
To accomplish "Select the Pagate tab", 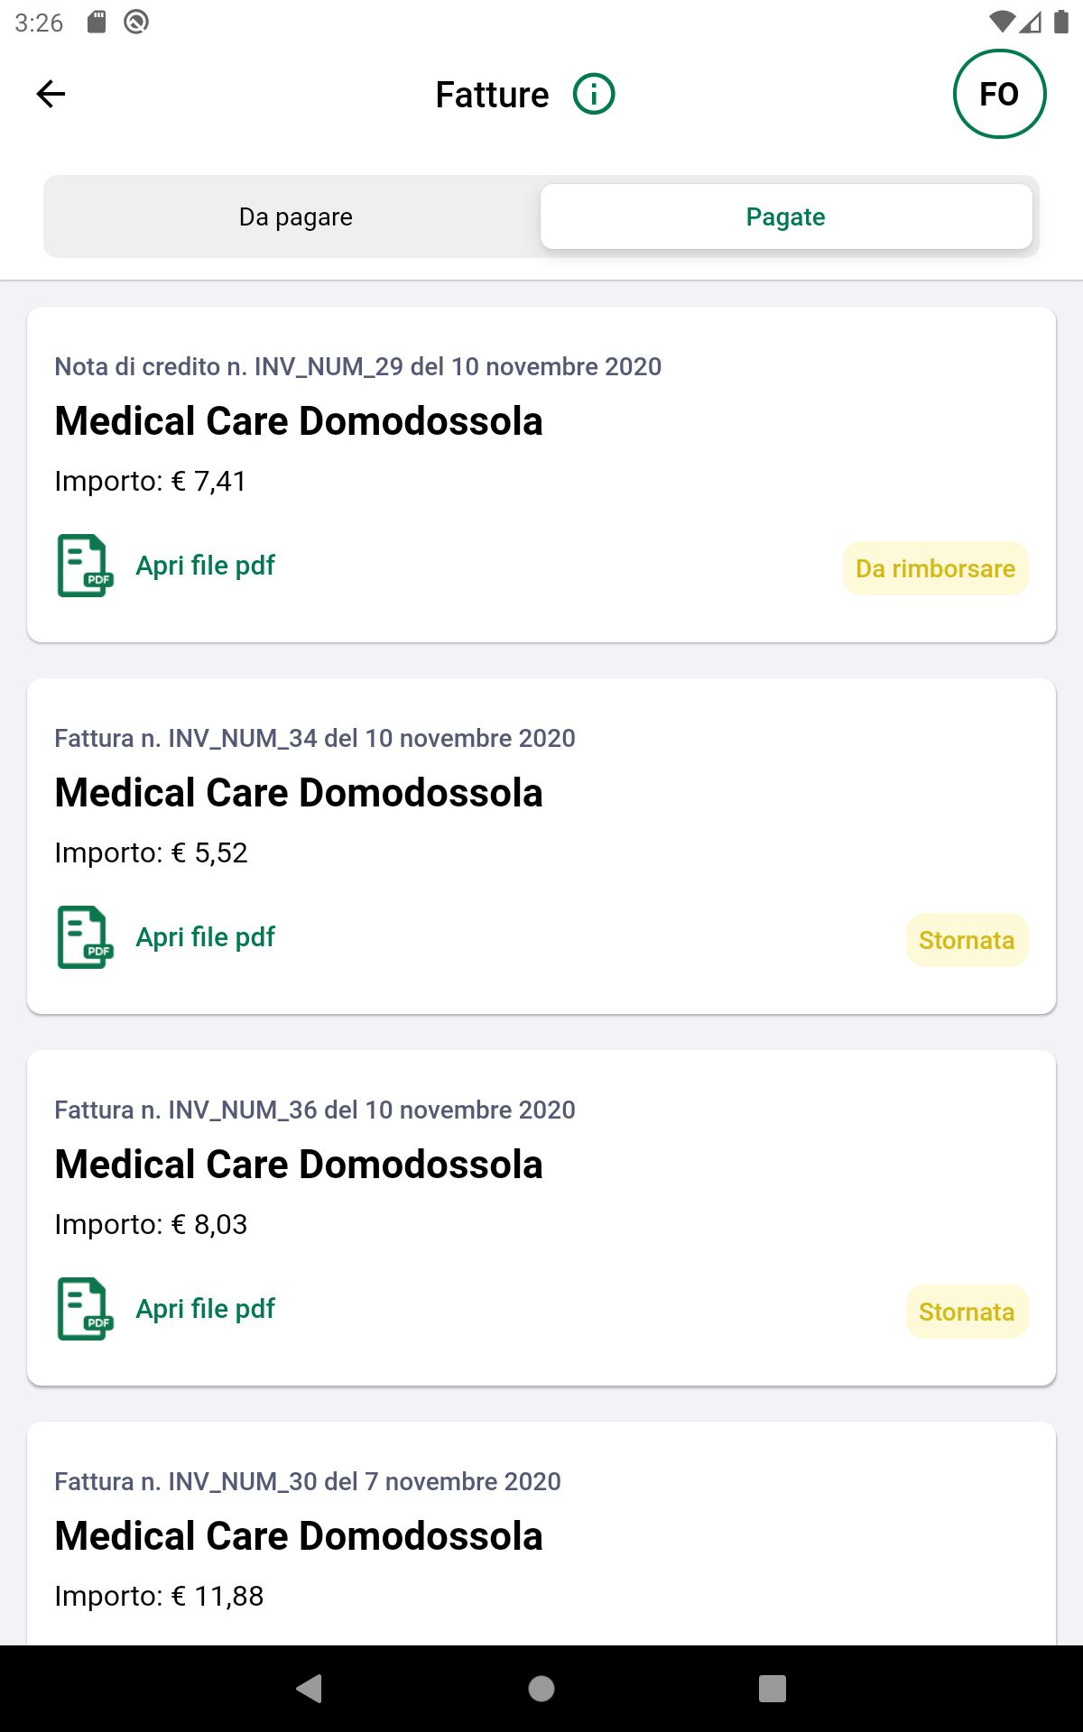I will pos(785,217).
